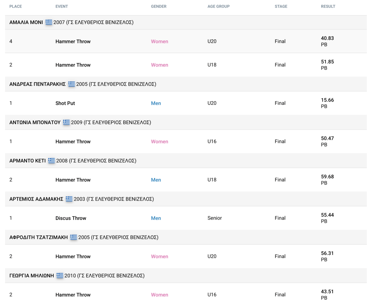Click the STAGE column header
This screenshot has height=305, width=373.
click(281, 7)
